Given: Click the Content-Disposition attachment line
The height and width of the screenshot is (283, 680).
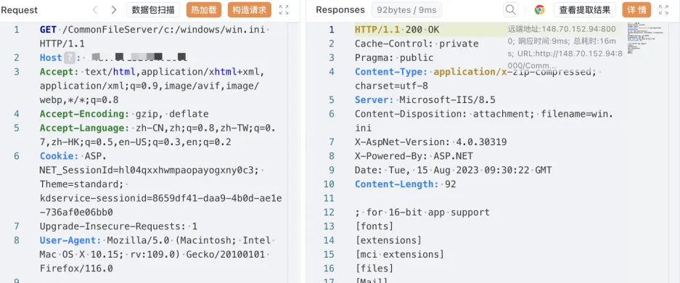Looking at the screenshot, I should click(x=484, y=121).
